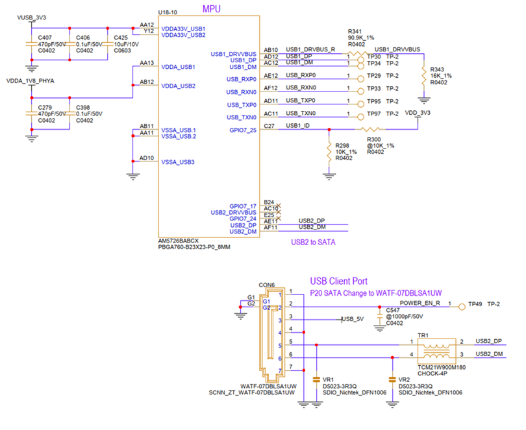Select resistor R300 symbol

[x=370, y=129]
